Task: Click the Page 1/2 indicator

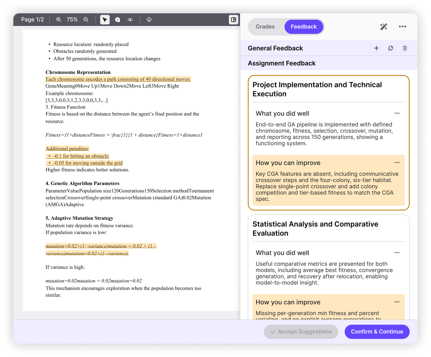Action: [x=32, y=20]
